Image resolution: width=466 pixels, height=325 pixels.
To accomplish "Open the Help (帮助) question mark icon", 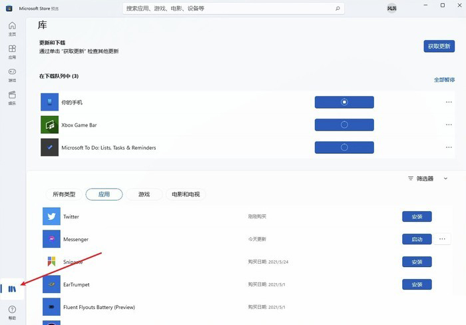I will [12, 309].
